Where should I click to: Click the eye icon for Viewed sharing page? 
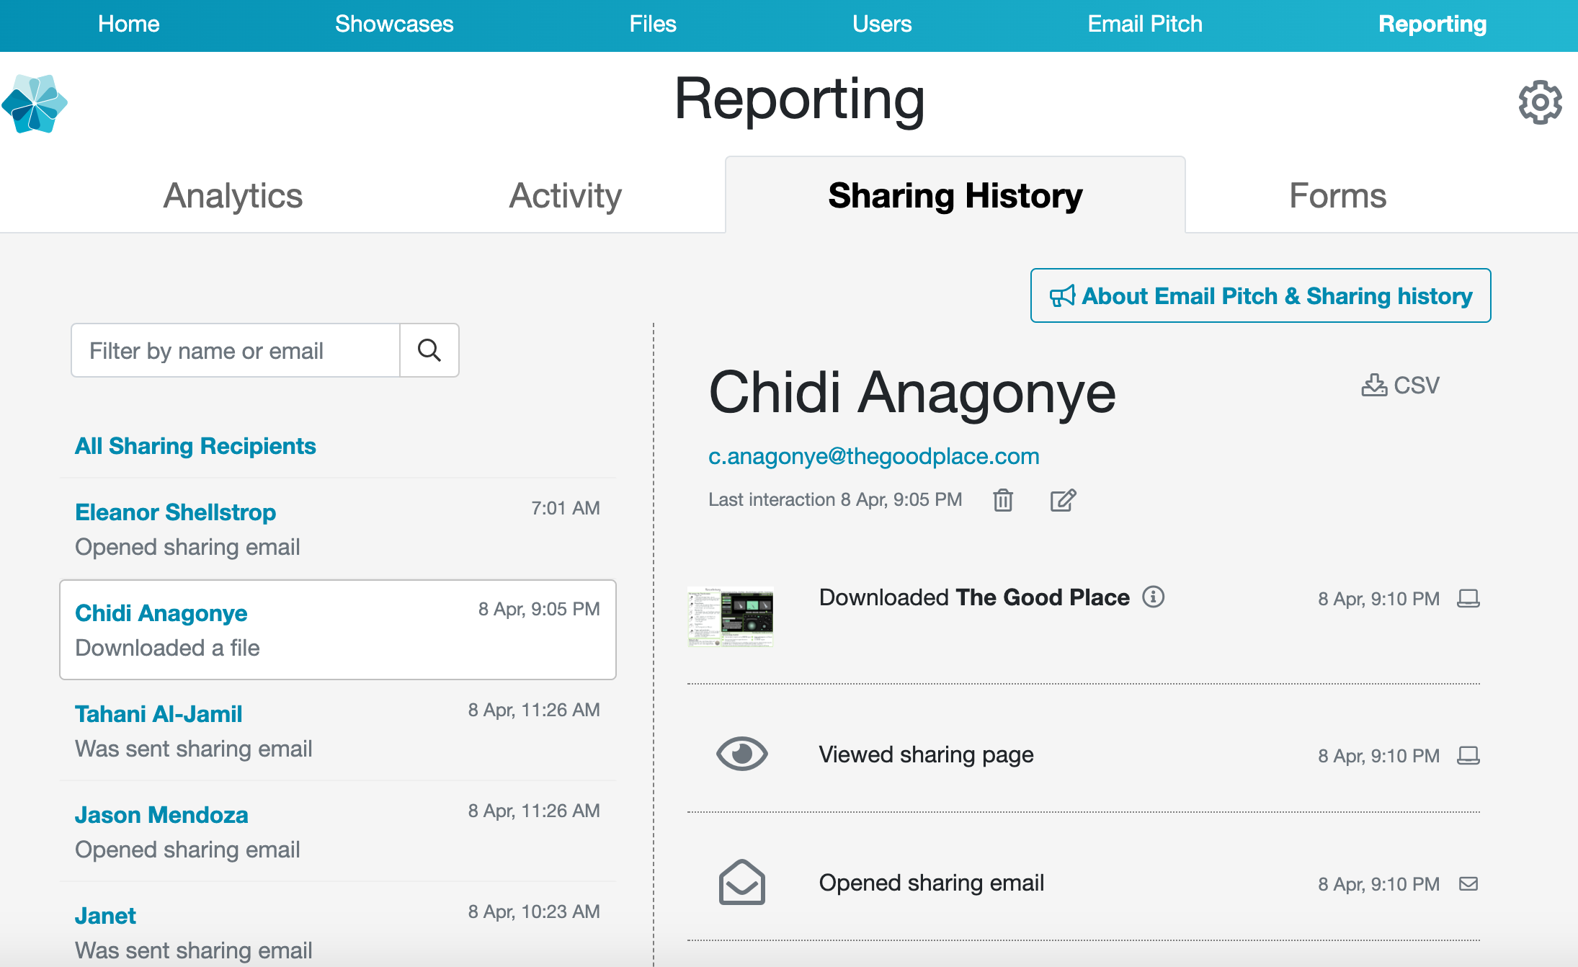pos(741,754)
